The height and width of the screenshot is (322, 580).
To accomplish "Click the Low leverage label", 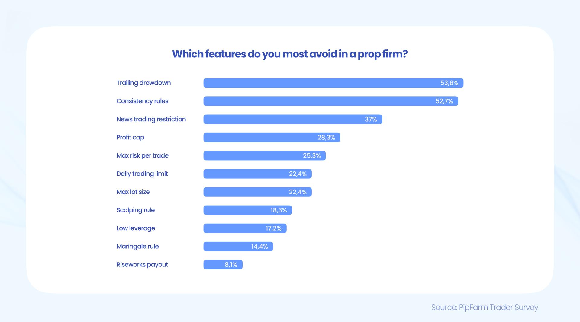I will [x=136, y=228].
